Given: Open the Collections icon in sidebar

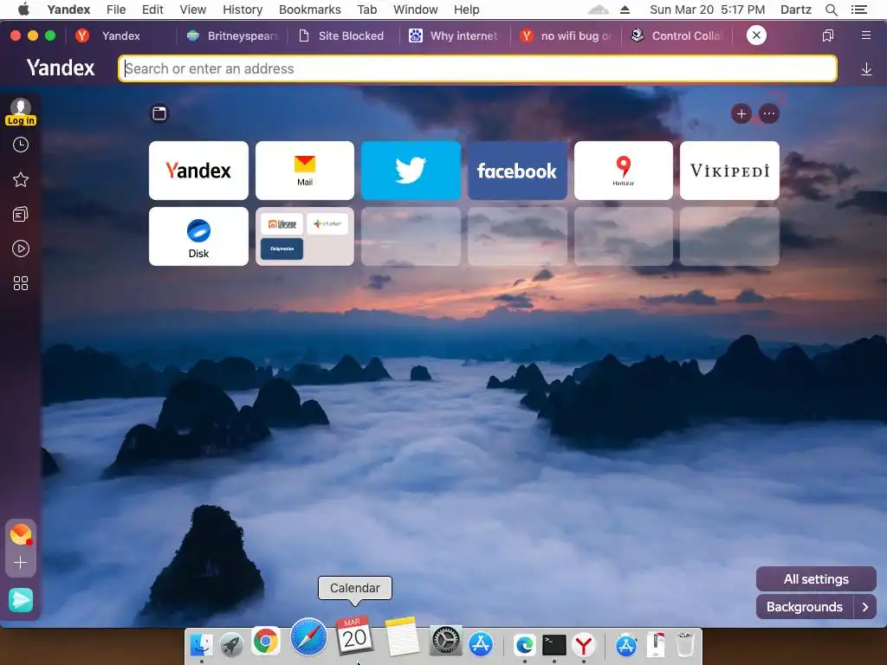Looking at the screenshot, I should [21, 215].
